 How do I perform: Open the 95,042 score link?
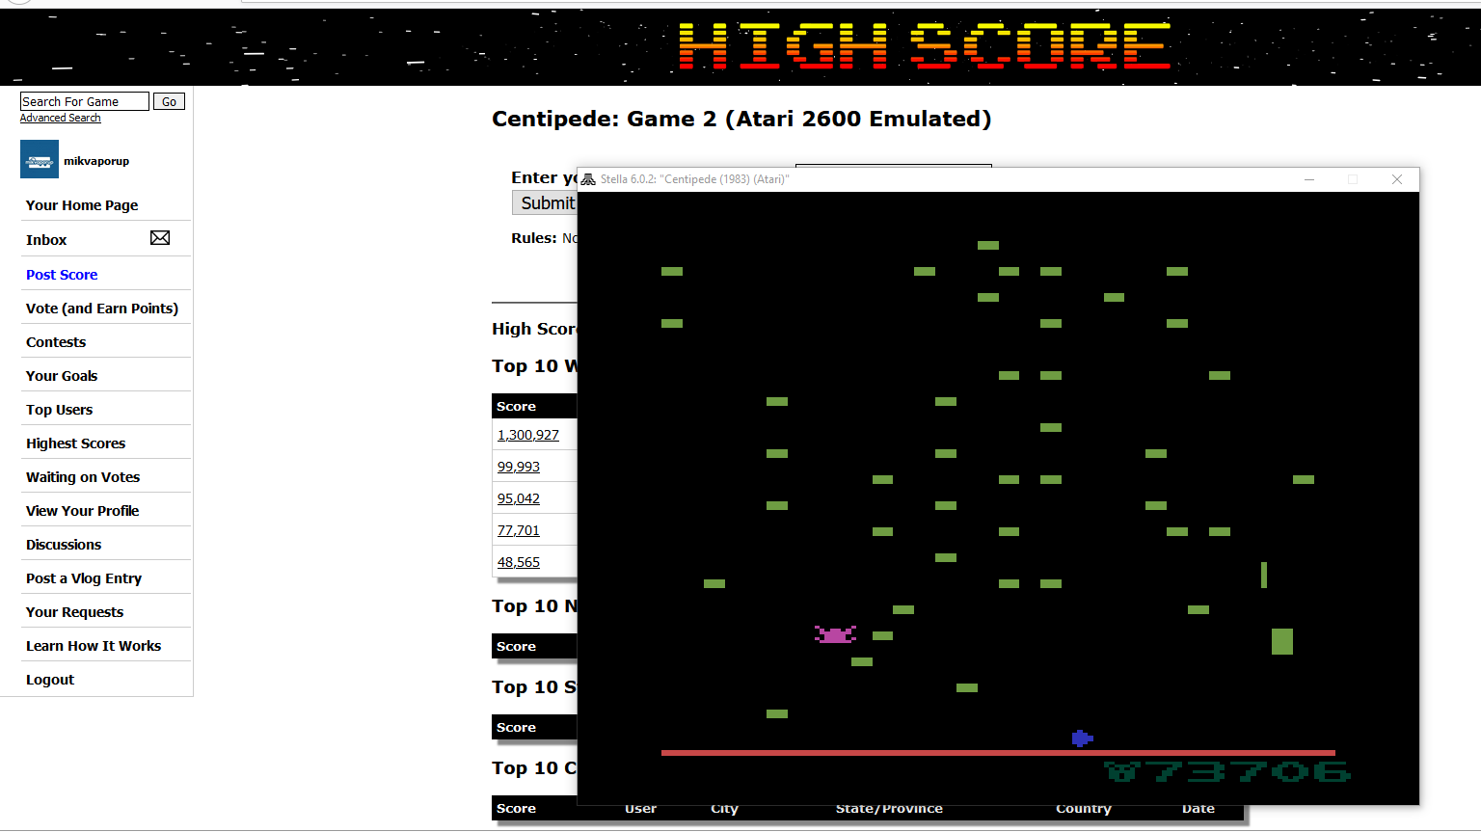point(519,498)
